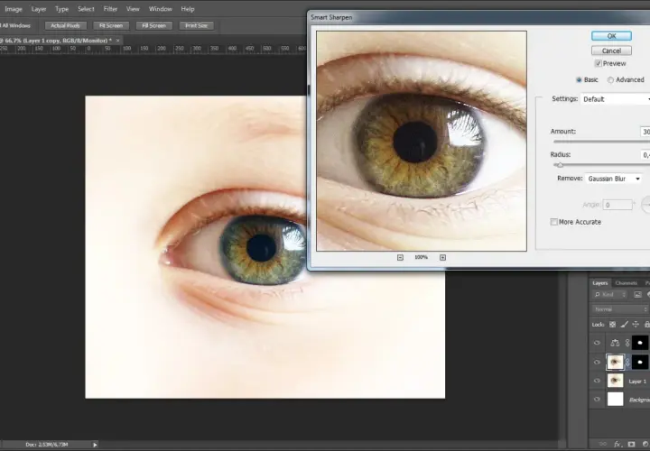
Task: Click the link layers icon at panel bottom
Action: (603, 444)
